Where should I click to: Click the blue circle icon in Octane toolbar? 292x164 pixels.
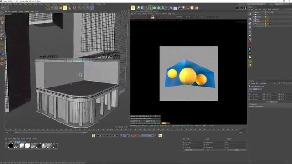coord(142,8)
